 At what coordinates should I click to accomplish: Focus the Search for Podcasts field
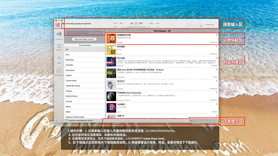tap(84, 33)
